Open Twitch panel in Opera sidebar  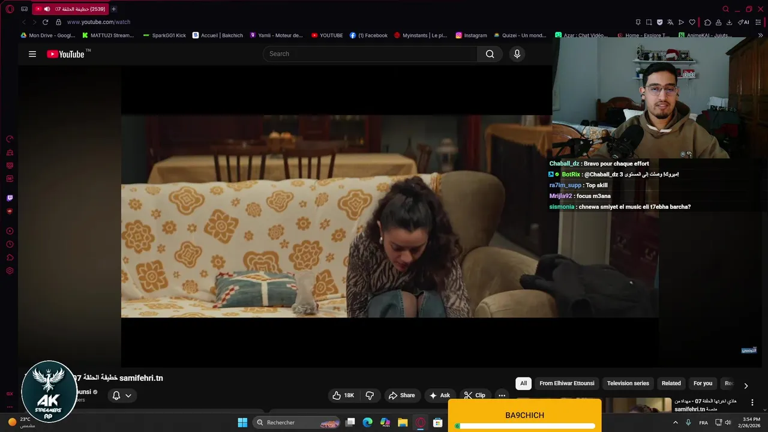(x=10, y=198)
